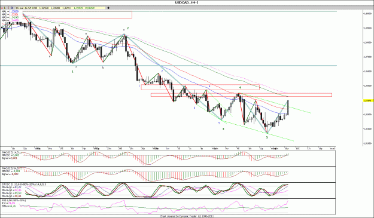Select the MA2 legend label

click(x=10, y=14)
